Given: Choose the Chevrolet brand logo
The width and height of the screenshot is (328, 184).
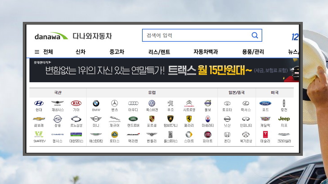Looking at the screenshot, I should pos(39,119).
